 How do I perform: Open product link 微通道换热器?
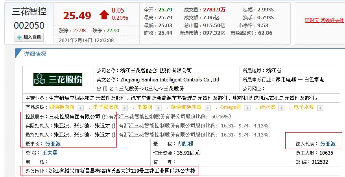(186, 107)
